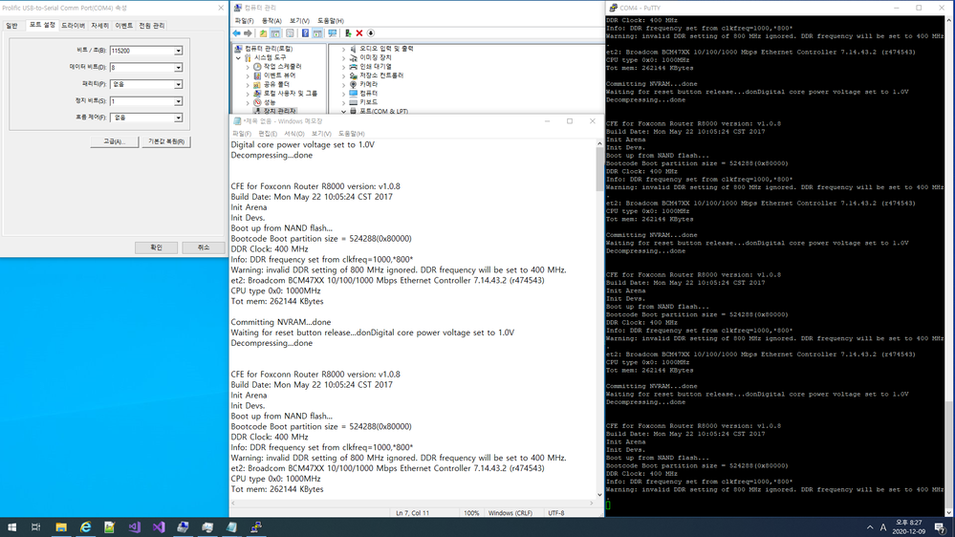Viewport: 955px width, 537px height.
Task: Click the Notepad horizontal scrollbar right arrow
Action: [592, 503]
